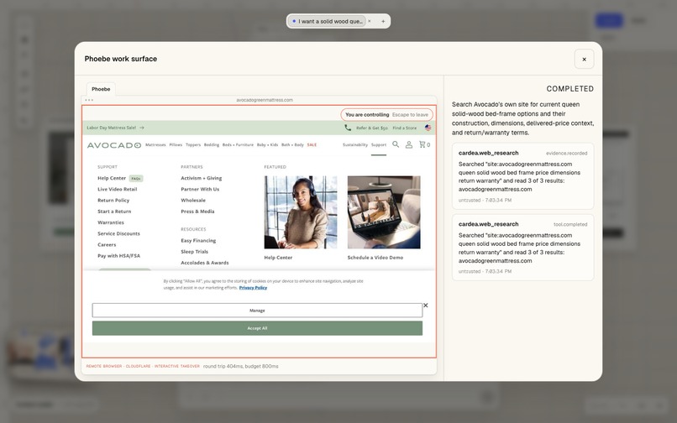
Task: Click the COMPLETED status label
Action: click(570, 89)
